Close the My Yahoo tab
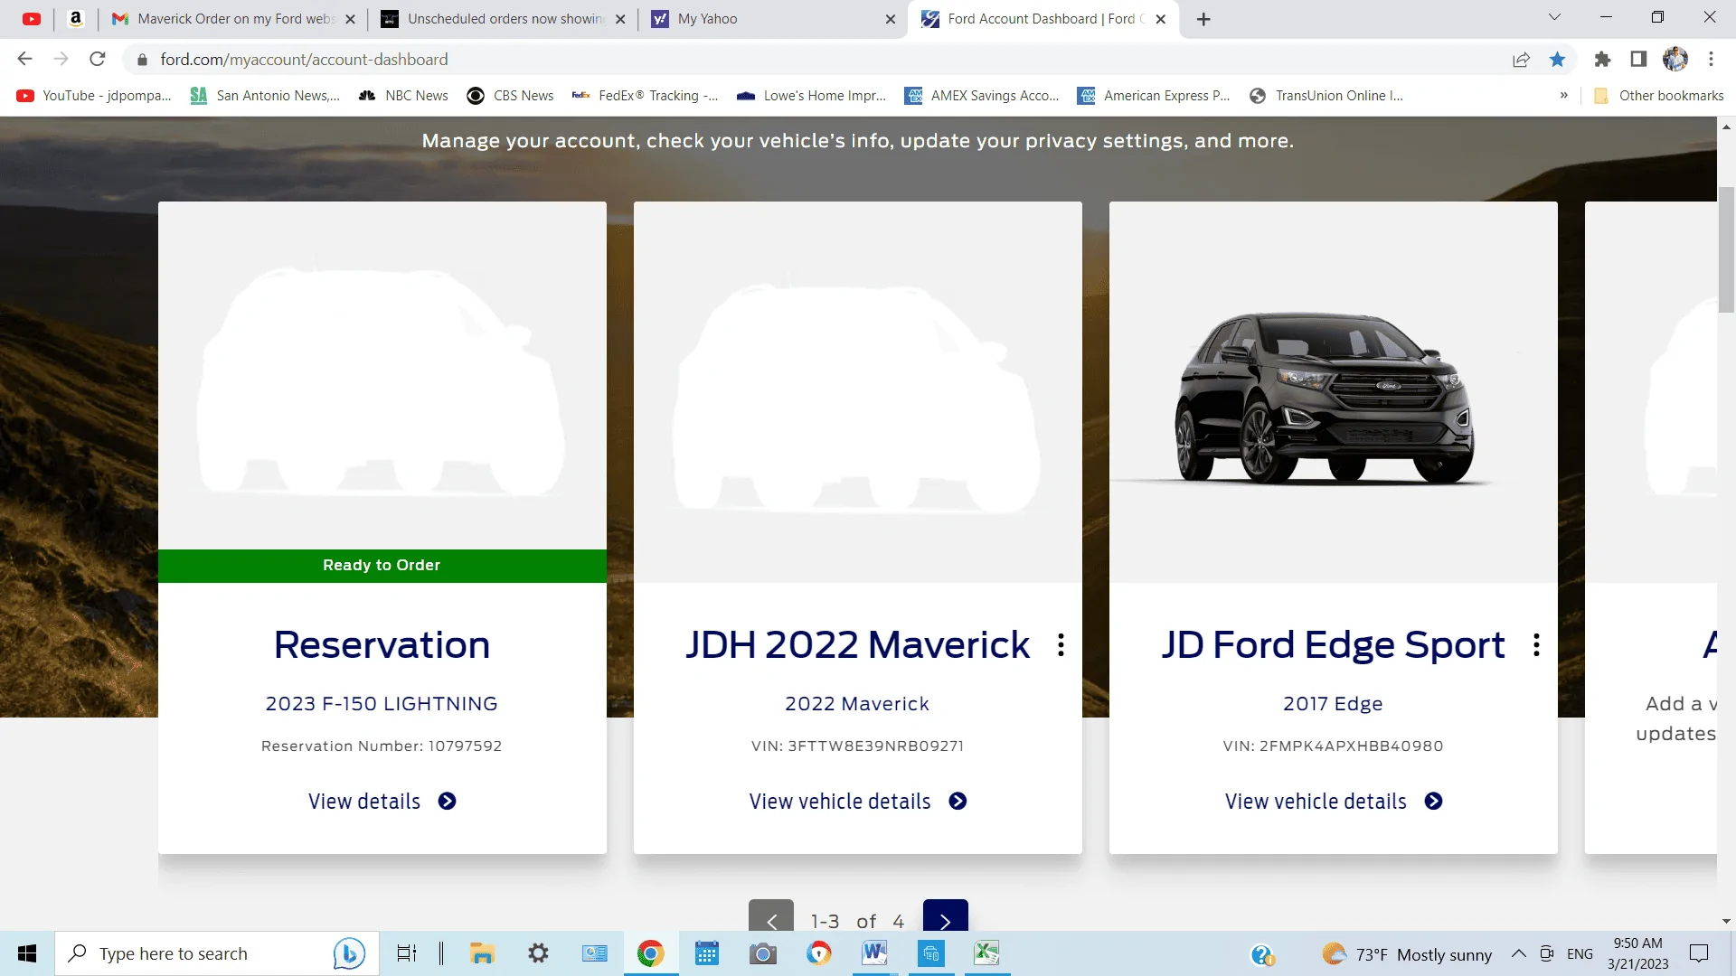This screenshot has width=1736, height=976. point(891,19)
